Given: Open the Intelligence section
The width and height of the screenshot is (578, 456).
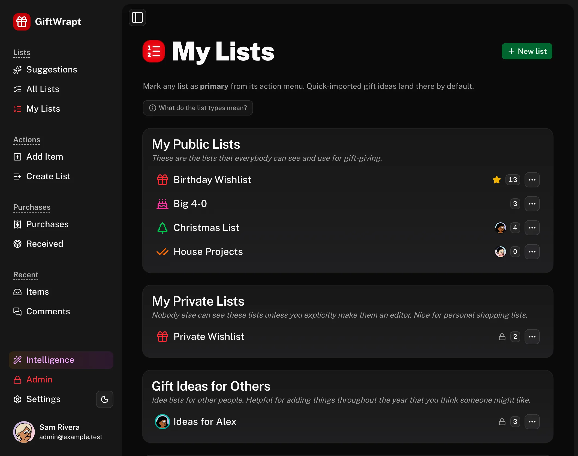Looking at the screenshot, I should (x=61, y=360).
